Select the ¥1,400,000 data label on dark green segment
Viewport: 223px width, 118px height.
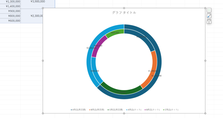pyautogui.click(x=121, y=92)
